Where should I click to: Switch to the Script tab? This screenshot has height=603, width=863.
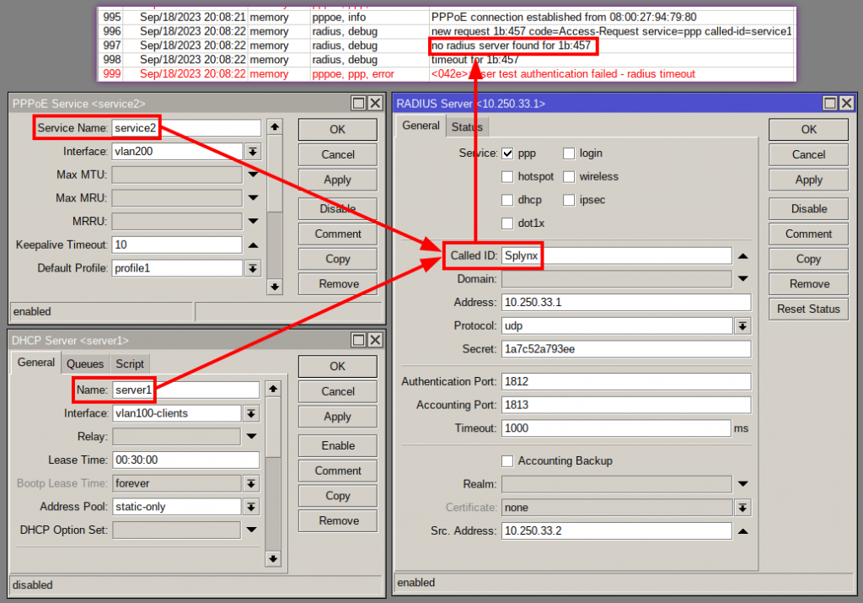129,363
